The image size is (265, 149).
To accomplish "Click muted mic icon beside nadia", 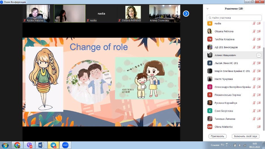I will click(x=254, y=23).
